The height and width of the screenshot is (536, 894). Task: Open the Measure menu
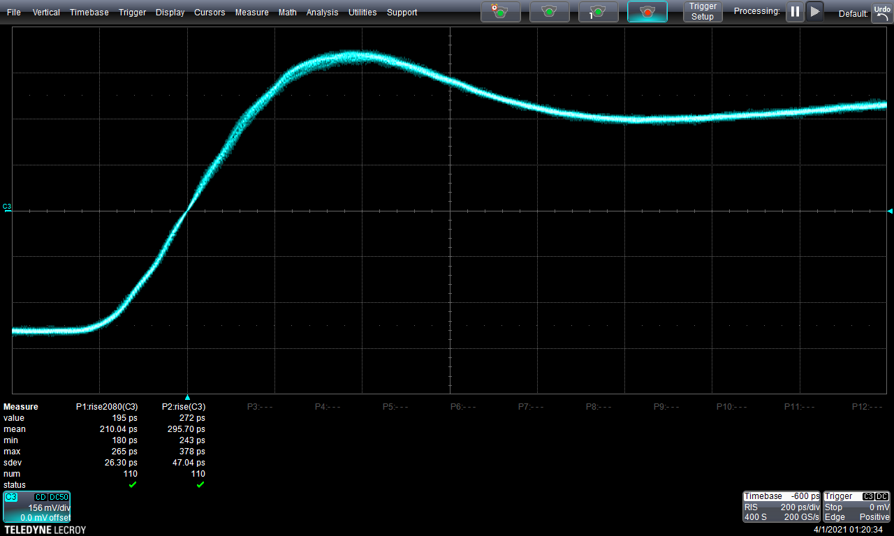coord(252,13)
